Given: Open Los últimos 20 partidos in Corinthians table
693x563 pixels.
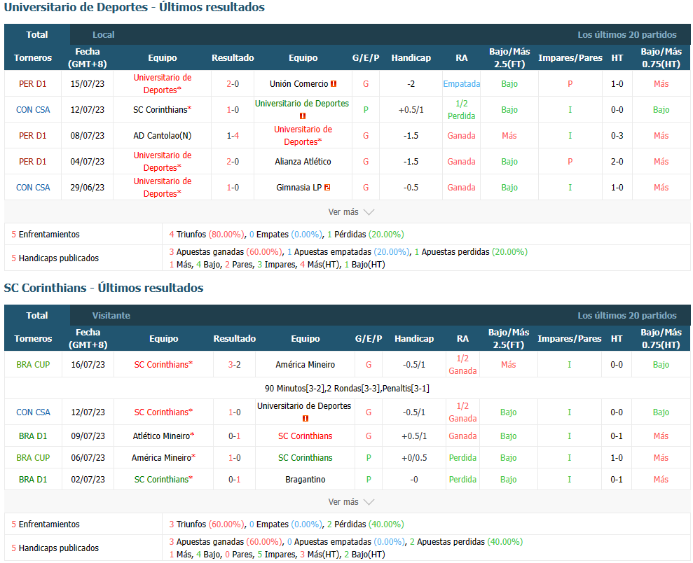Looking at the screenshot, I should [x=626, y=315].
